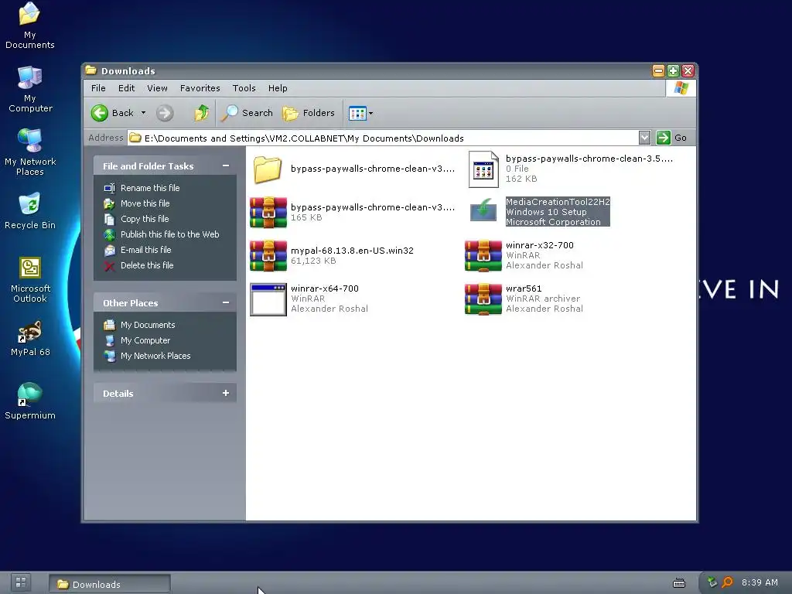Select the 165 KB bypass-paywalls WinRAR archive
Image resolution: width=792 pixels, height=594 pixels.
coord(268,213)
